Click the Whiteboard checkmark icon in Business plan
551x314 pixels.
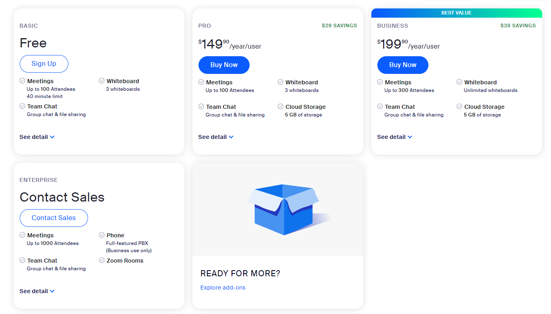(459, 82)
